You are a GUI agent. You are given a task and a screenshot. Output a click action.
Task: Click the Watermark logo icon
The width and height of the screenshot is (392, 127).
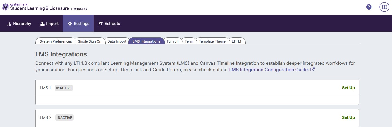tap(5, 7)
